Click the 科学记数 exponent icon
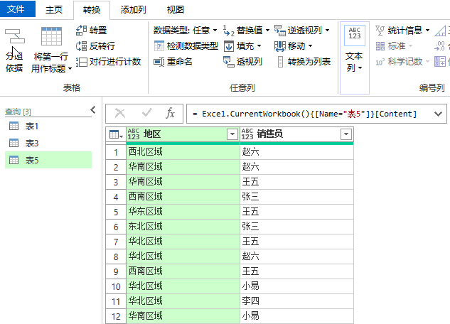This screenshot has width=450, height=324. pos(380,62)
